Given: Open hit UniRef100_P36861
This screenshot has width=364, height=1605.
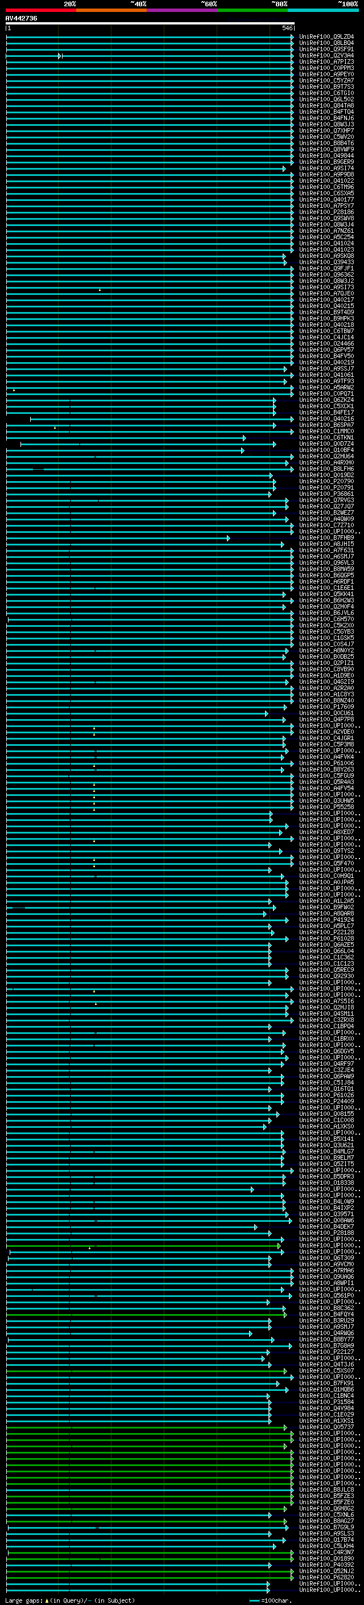Looking at the screenshot, I should [x=326, y=494].
